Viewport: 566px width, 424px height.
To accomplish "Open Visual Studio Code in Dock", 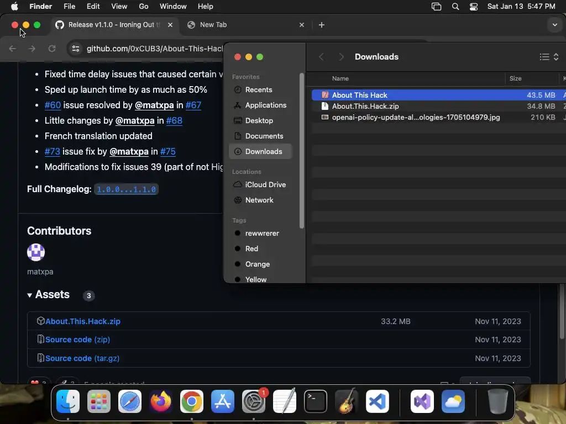I will (378, 401).
